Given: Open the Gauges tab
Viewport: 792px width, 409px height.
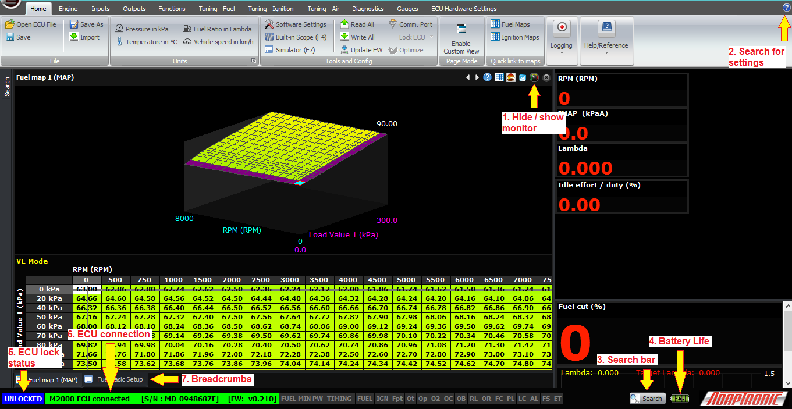Looking at the screenshot, I should tap(408, 9).
